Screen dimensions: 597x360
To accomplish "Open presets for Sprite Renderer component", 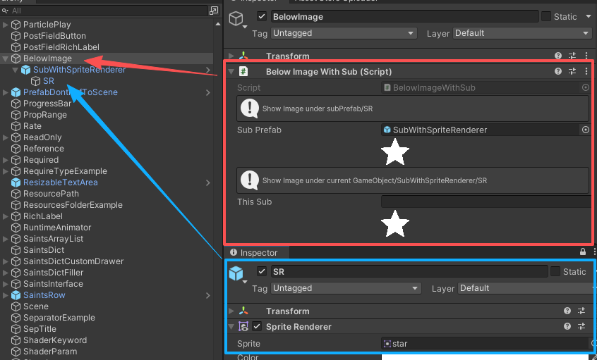I will [581, 326].
